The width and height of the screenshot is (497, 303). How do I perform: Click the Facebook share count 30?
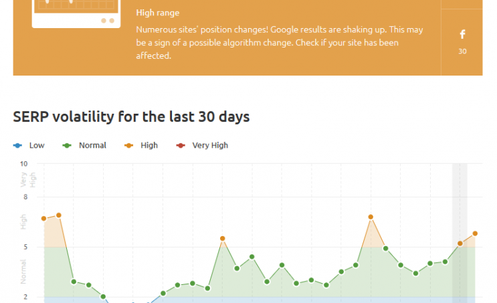point(462,52)
